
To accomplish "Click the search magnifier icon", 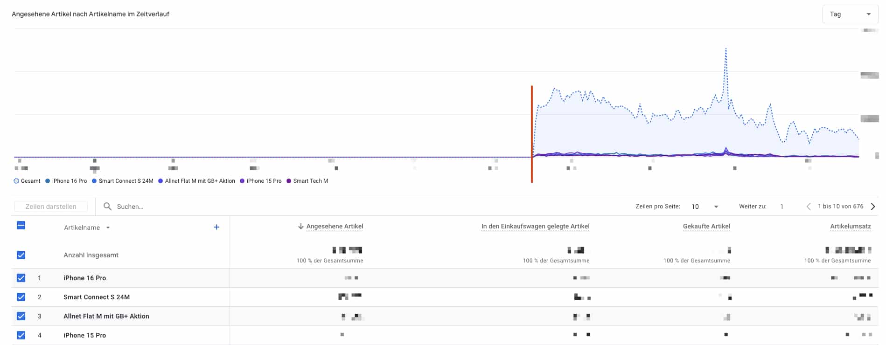I will pos(107,206).
